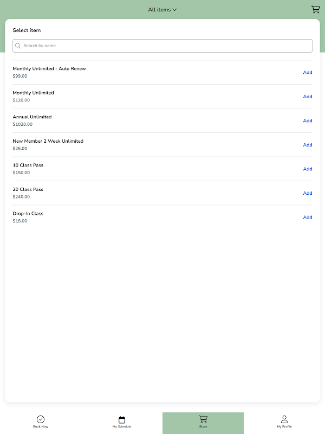Tap the Book Now checkmark icon
Screen dimensions: 325x434
[x=41, y=419]
